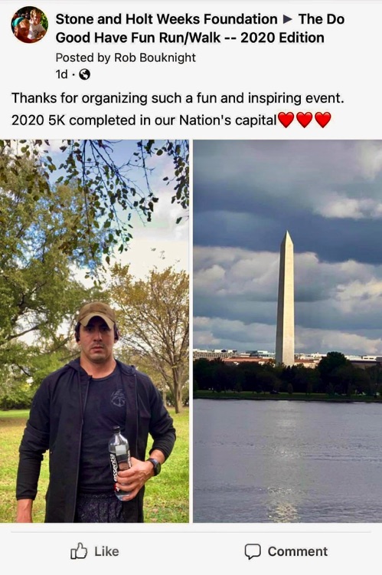The image size is (382, 575).
Task: Click the first red heart emoji
Action: click(286, 120)
